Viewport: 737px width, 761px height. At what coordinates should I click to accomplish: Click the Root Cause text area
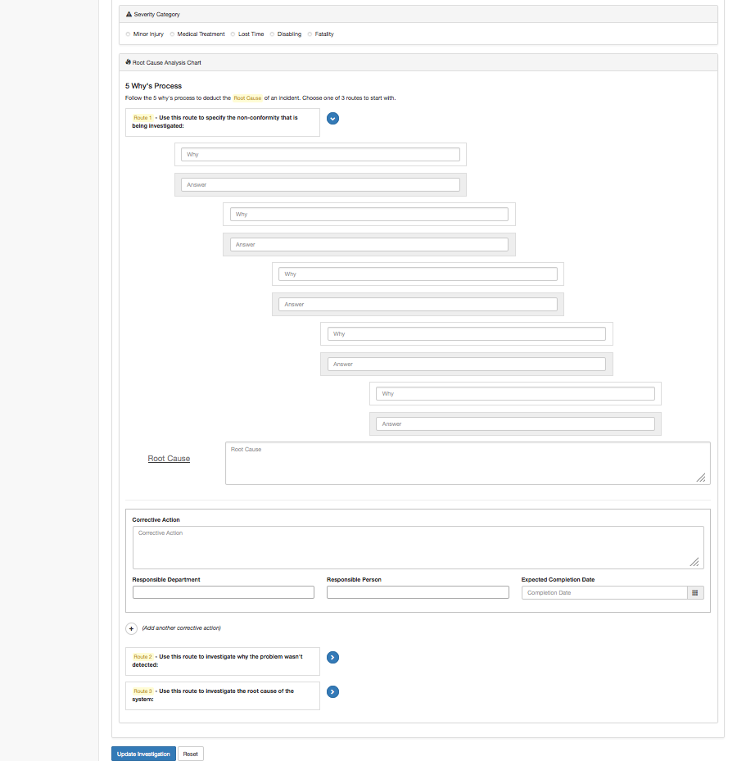click(x=467, y=464)
